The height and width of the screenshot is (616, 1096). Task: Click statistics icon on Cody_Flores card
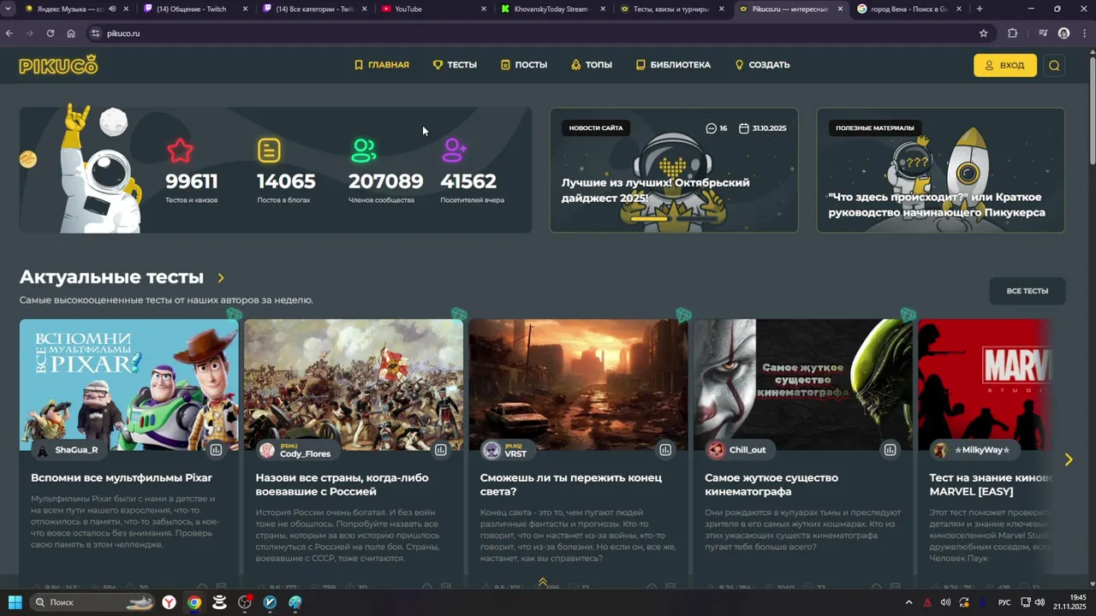440,450
